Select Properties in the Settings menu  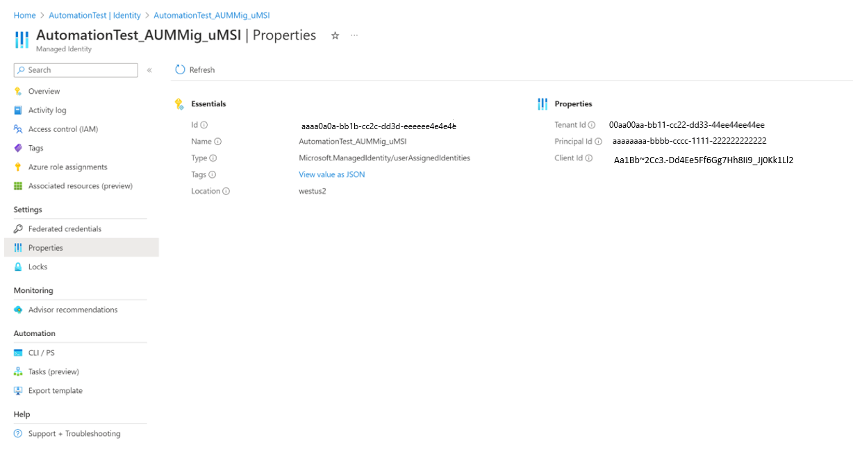47,247
